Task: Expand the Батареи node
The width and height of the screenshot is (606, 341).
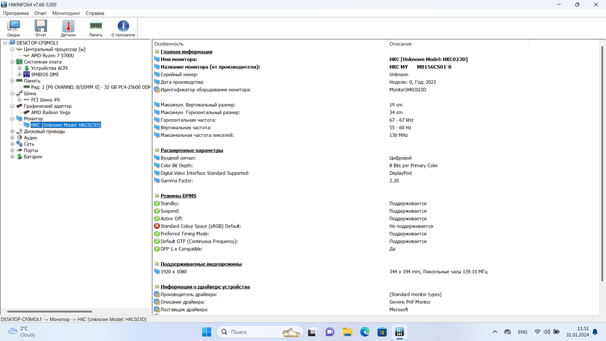Action: coord(12,157)
